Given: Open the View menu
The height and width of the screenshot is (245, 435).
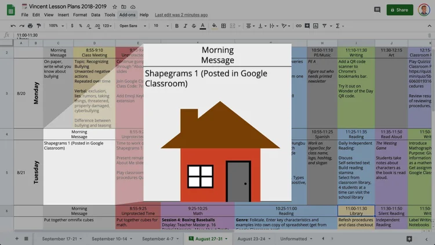Looking at the screenshot, I should 49,15.
